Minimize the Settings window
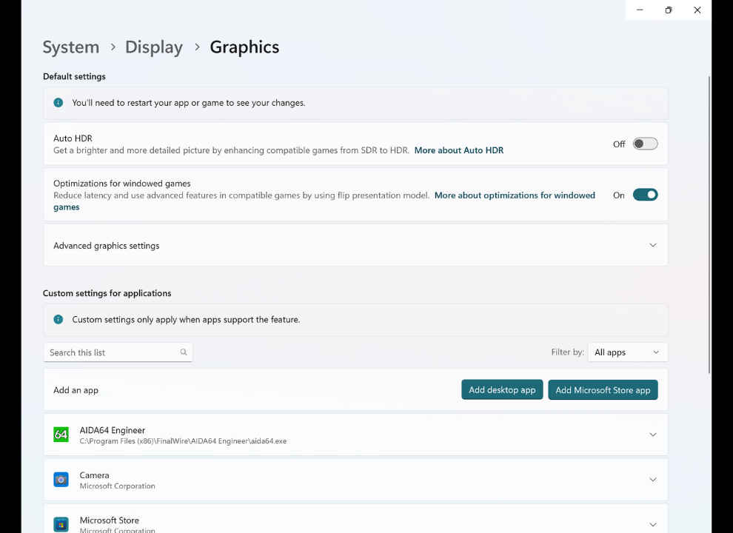Viewport: 733px width, 533px height. coord(640,10)
